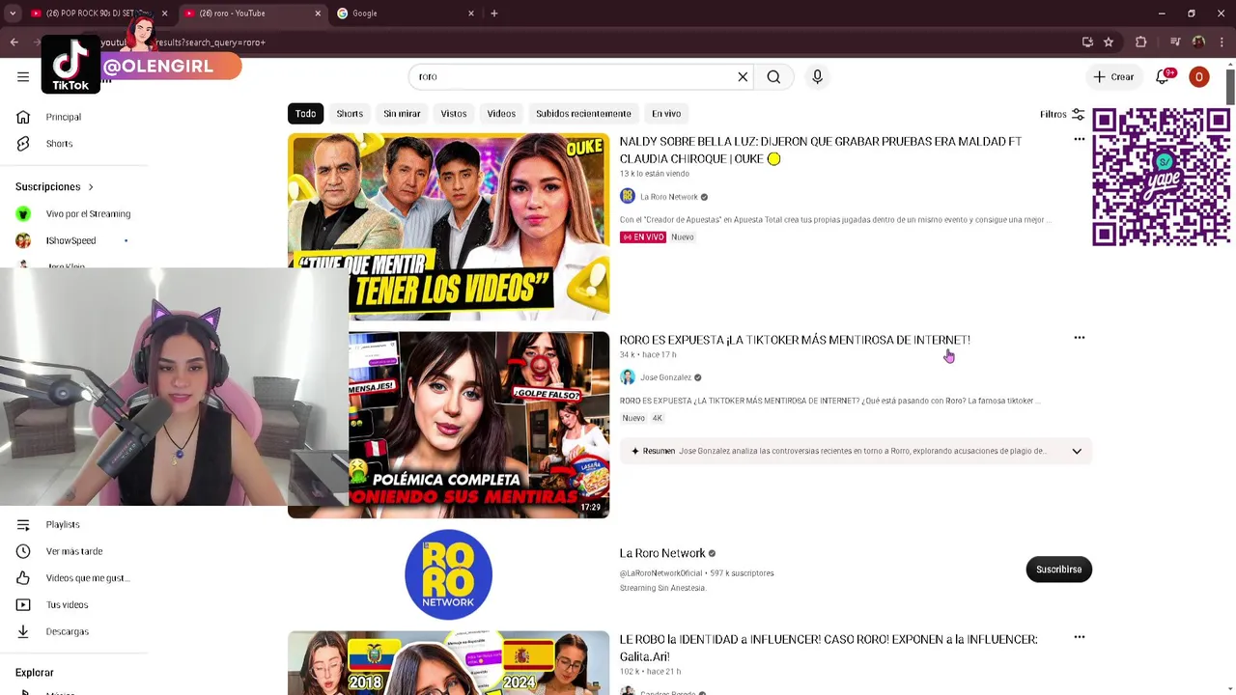Switch to the Google browser tab
The image size is (1236, 695).
[x=404, y=14]
